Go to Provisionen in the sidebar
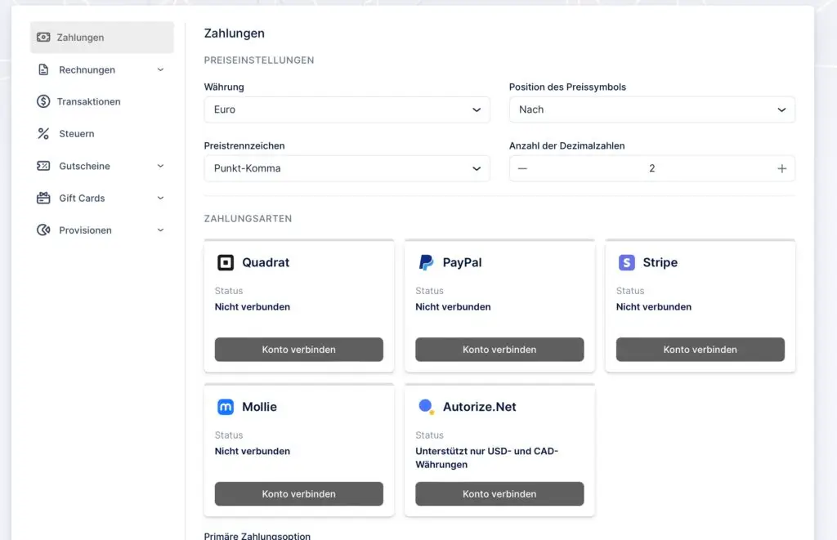 pos(102,230)
